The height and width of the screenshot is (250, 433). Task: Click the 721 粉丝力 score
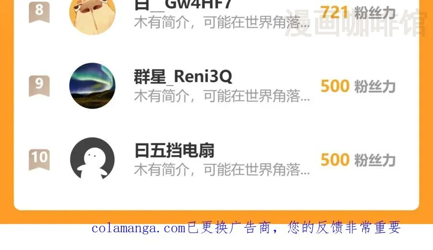358,12
